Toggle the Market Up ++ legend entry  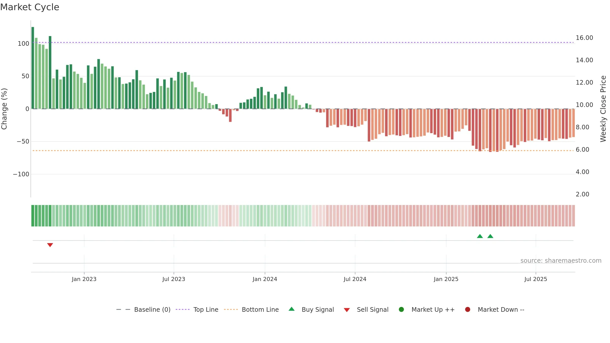(427, 309)
